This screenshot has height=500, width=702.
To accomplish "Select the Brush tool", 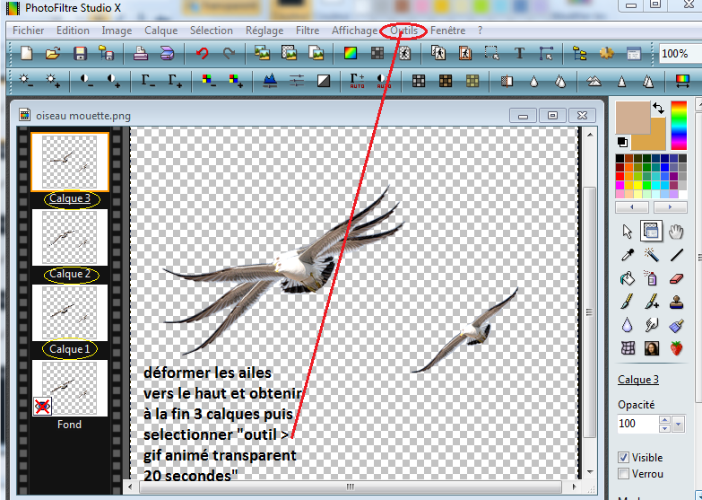I will tap(628, 302).
